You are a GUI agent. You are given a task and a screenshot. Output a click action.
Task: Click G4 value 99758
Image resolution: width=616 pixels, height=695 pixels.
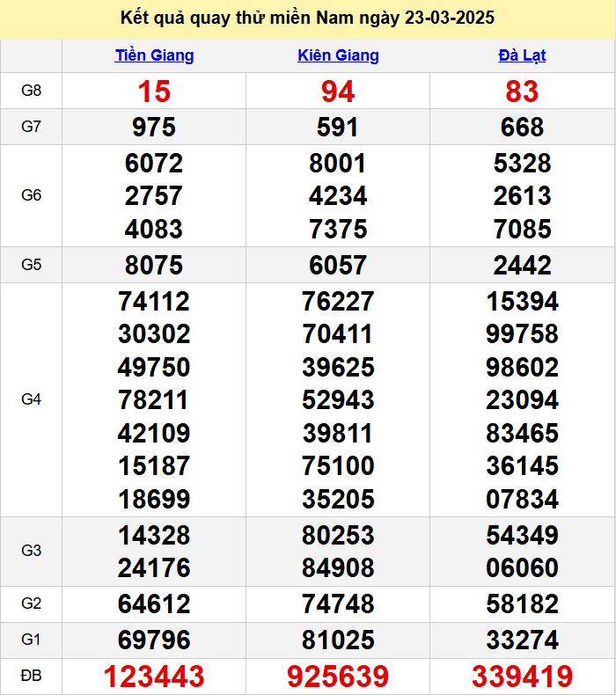coord(523,333)
